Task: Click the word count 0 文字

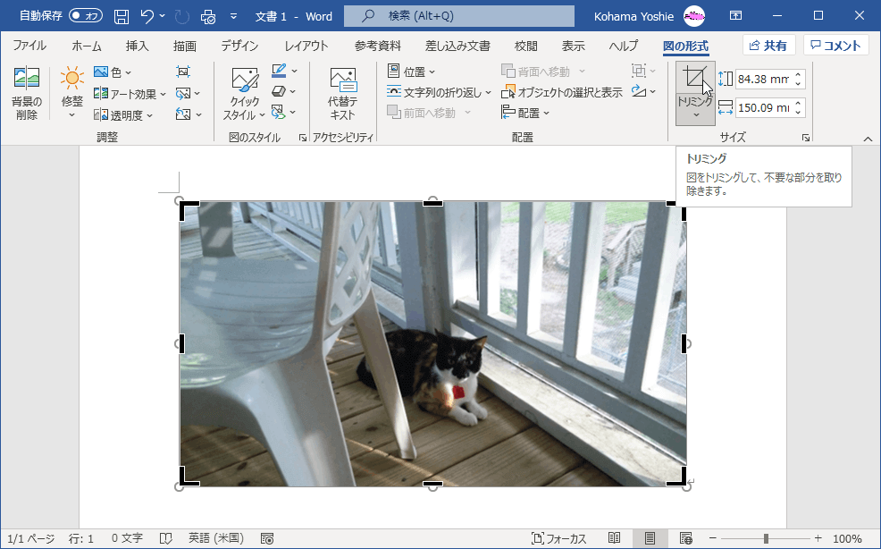Action: (127, 539)
